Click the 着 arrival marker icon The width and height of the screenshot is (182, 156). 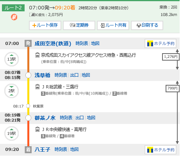click(x=28, y=150)
